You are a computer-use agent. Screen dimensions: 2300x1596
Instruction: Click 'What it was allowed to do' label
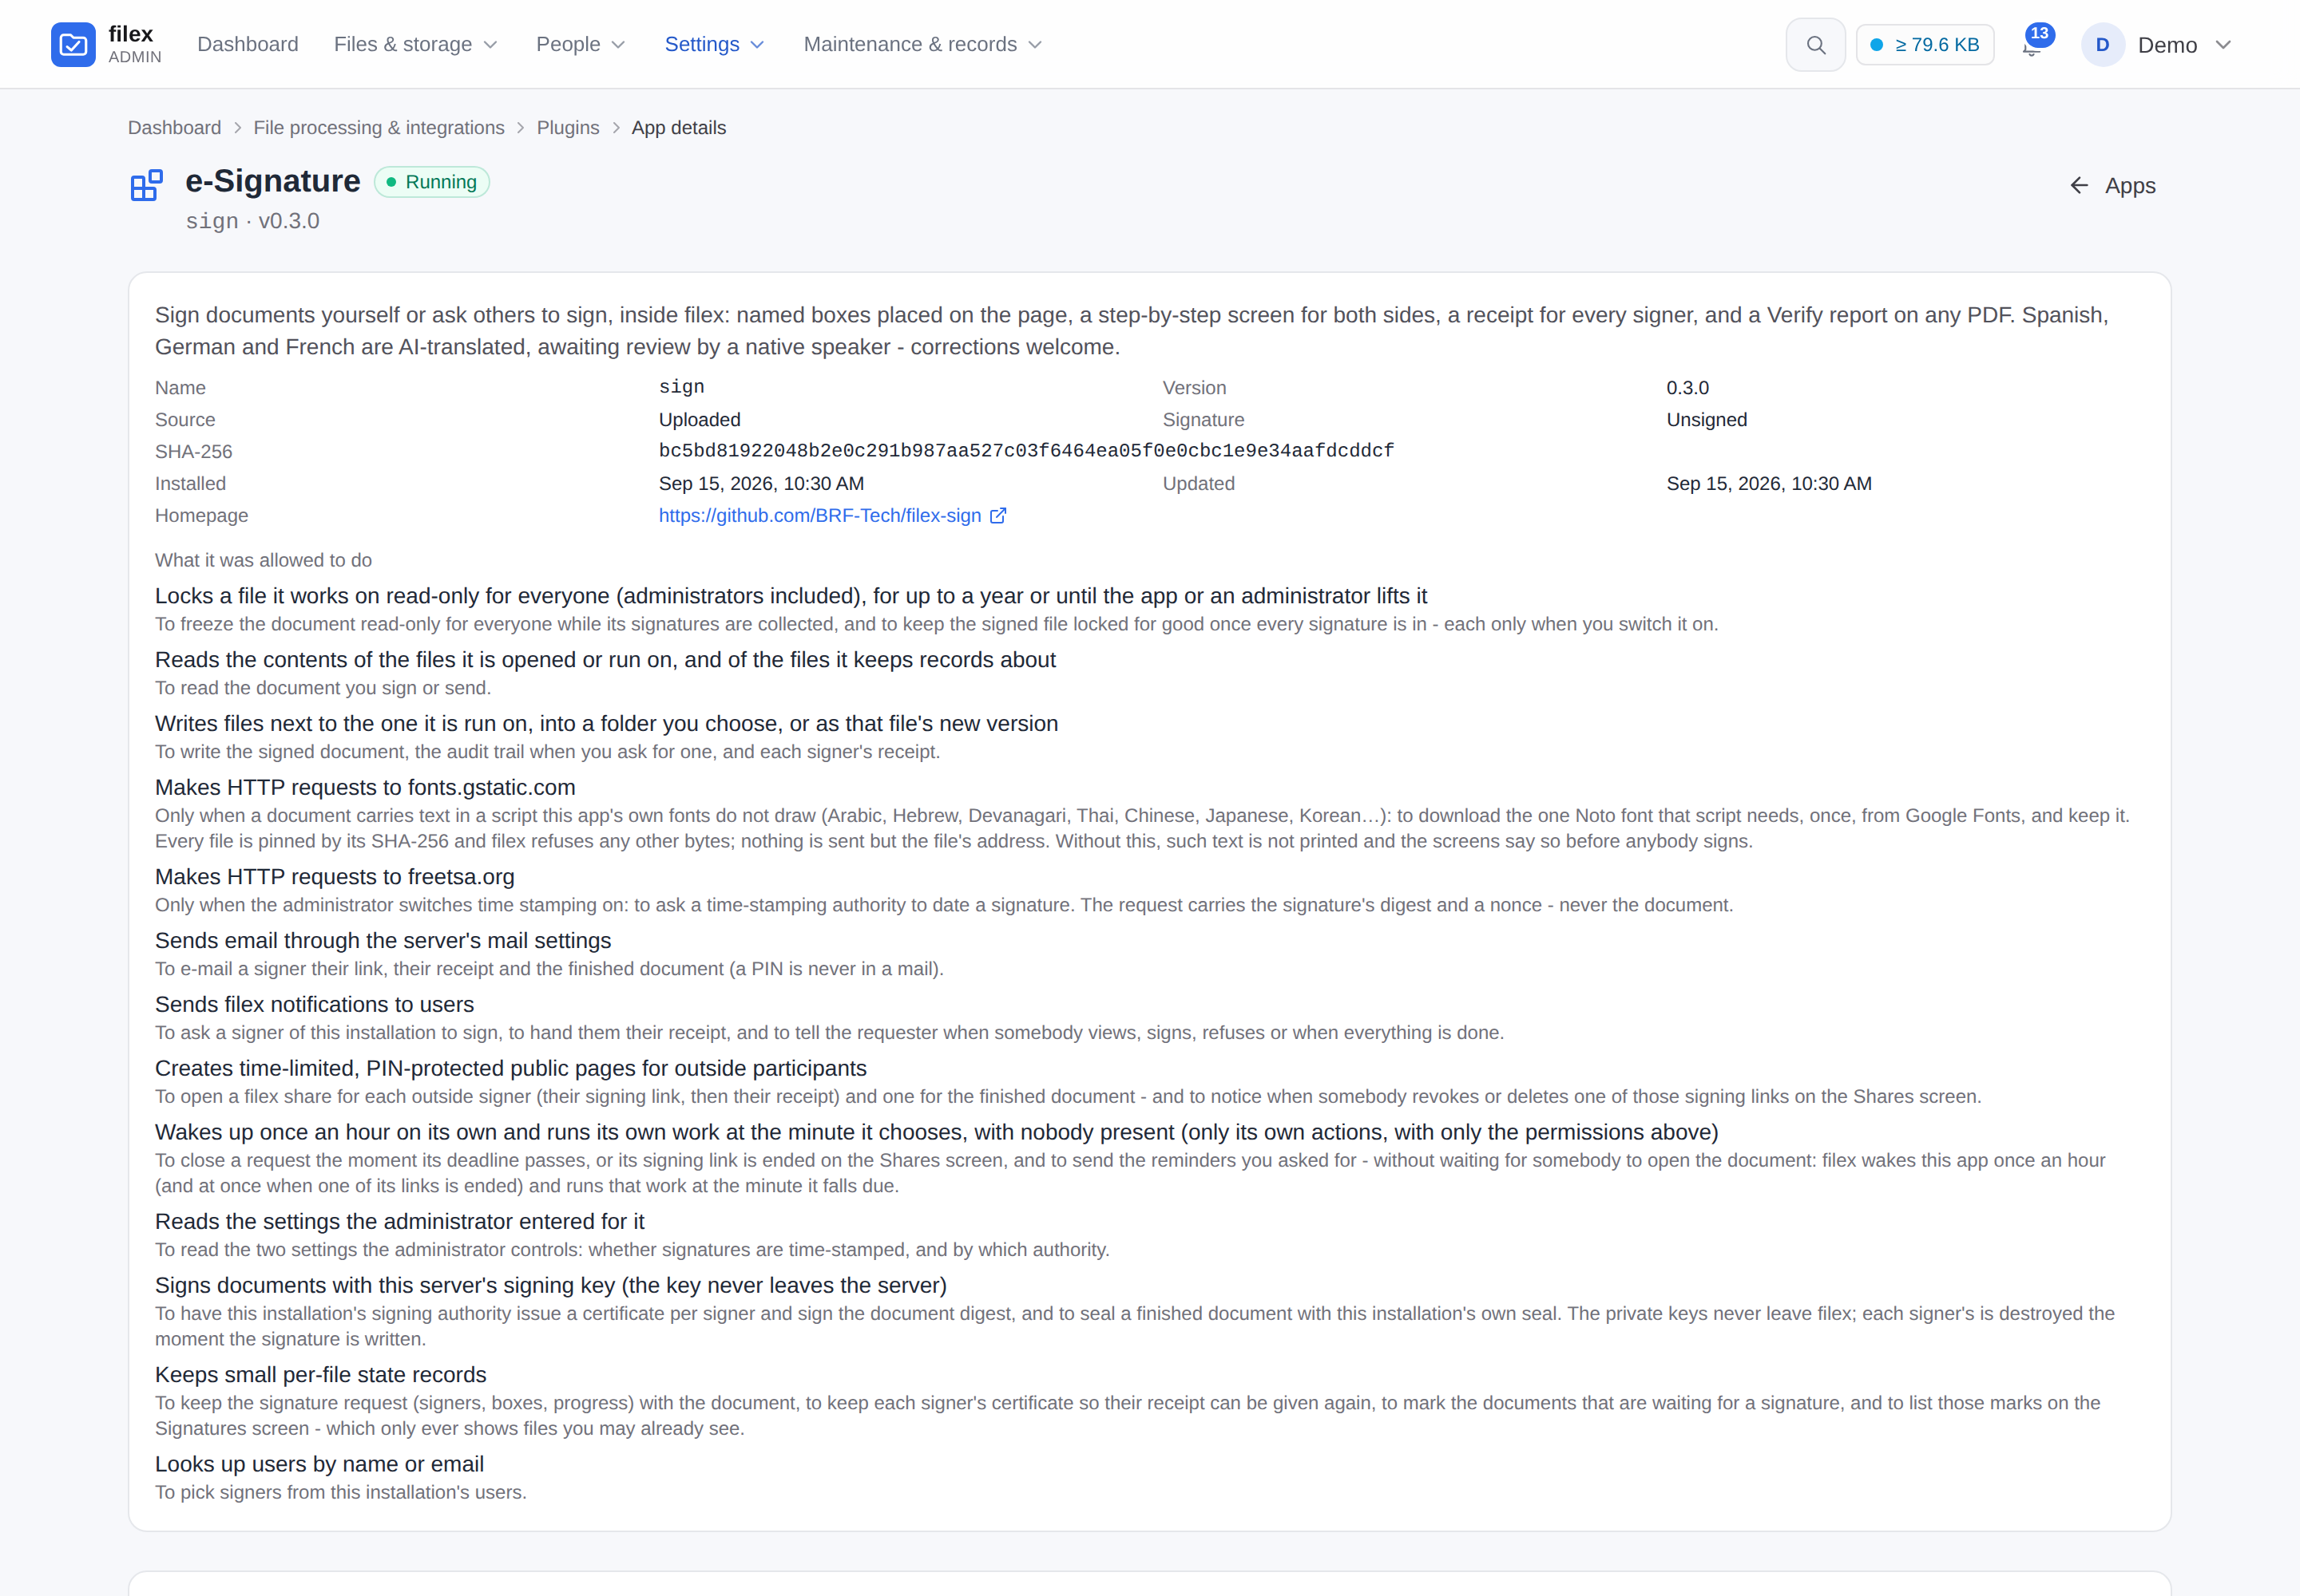coord(264,561)
